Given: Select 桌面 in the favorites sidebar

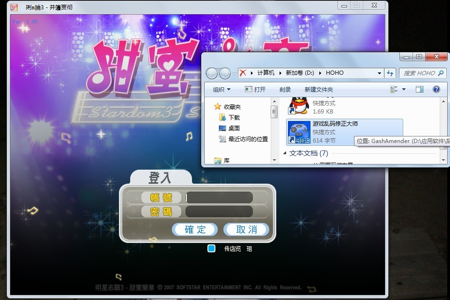Looking at the screenshot, I should click(234, 128).
